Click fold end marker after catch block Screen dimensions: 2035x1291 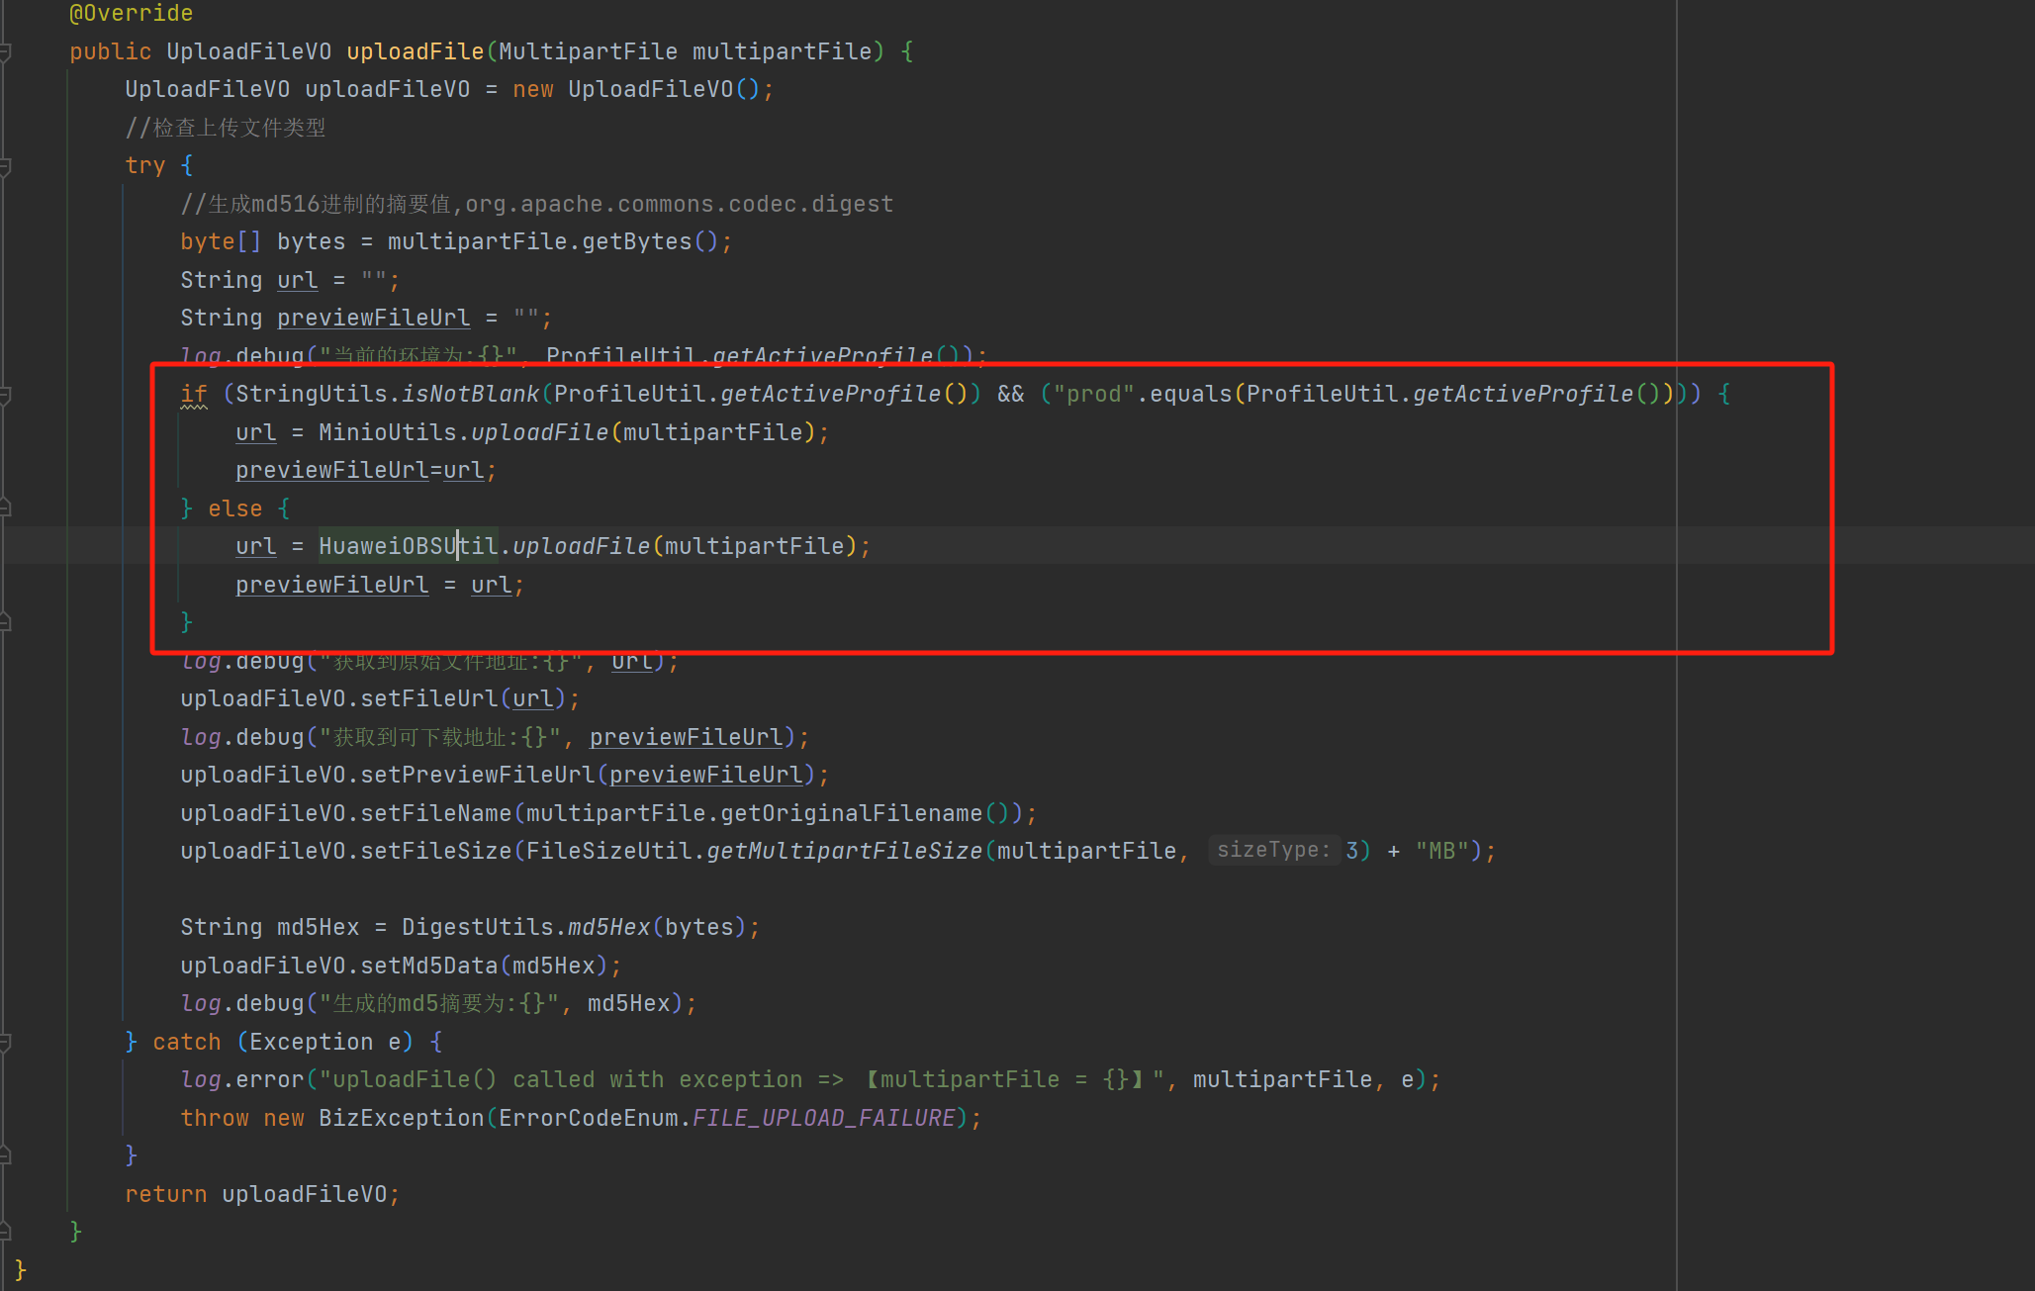pyautogui.click(x=5, y=1154)
